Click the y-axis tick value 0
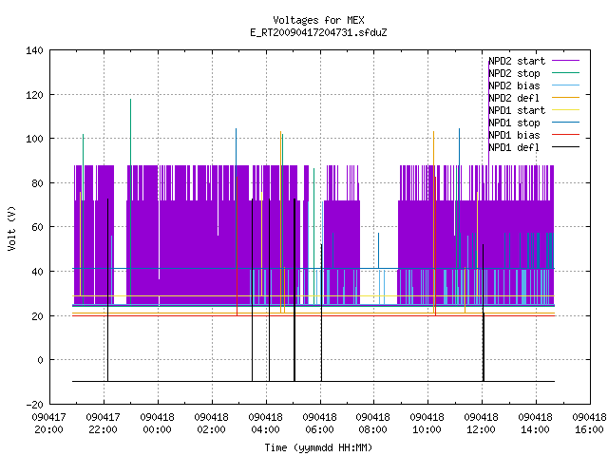 coord(40,360)
